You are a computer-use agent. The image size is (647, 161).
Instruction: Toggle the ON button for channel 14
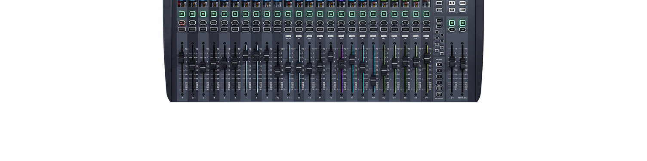(320, 14)
